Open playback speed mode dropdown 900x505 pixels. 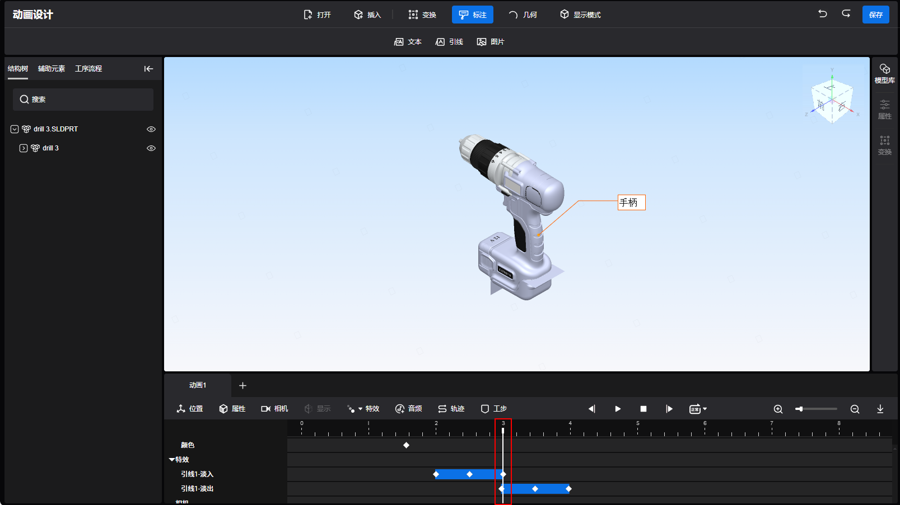(698, 409)
